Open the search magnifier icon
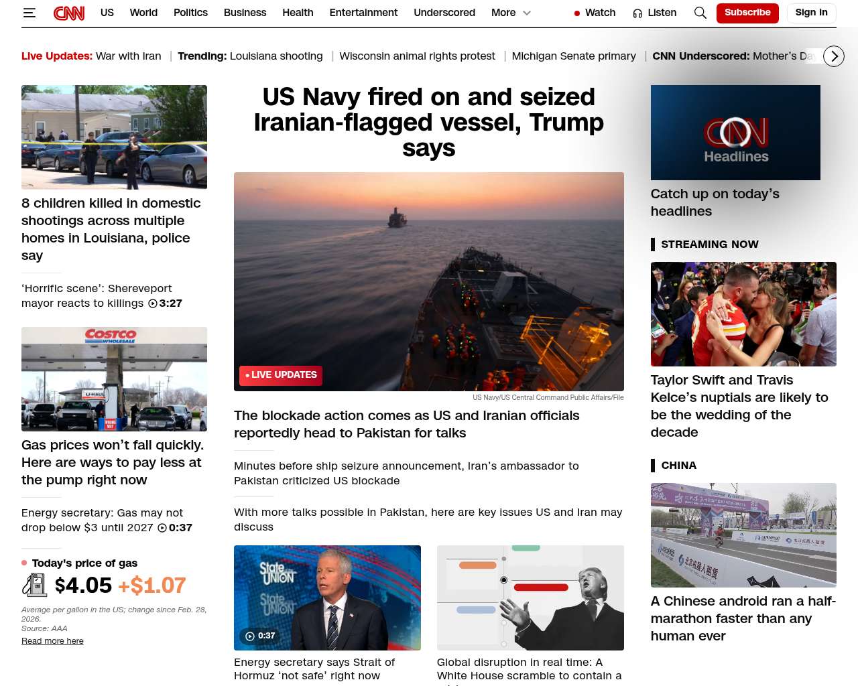Screen dimensions: 858x686 [x=700, y=13]
